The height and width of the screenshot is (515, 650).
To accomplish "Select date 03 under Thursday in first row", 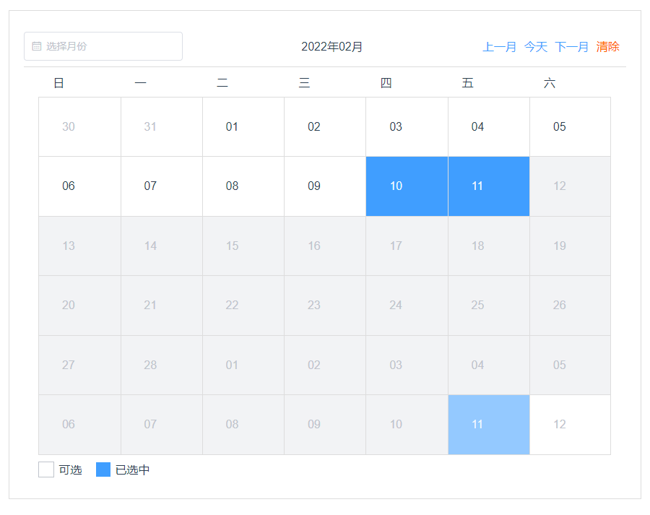I will coord(407,127).
